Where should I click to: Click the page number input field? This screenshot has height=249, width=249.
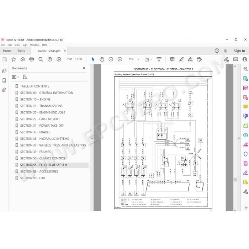70,59
